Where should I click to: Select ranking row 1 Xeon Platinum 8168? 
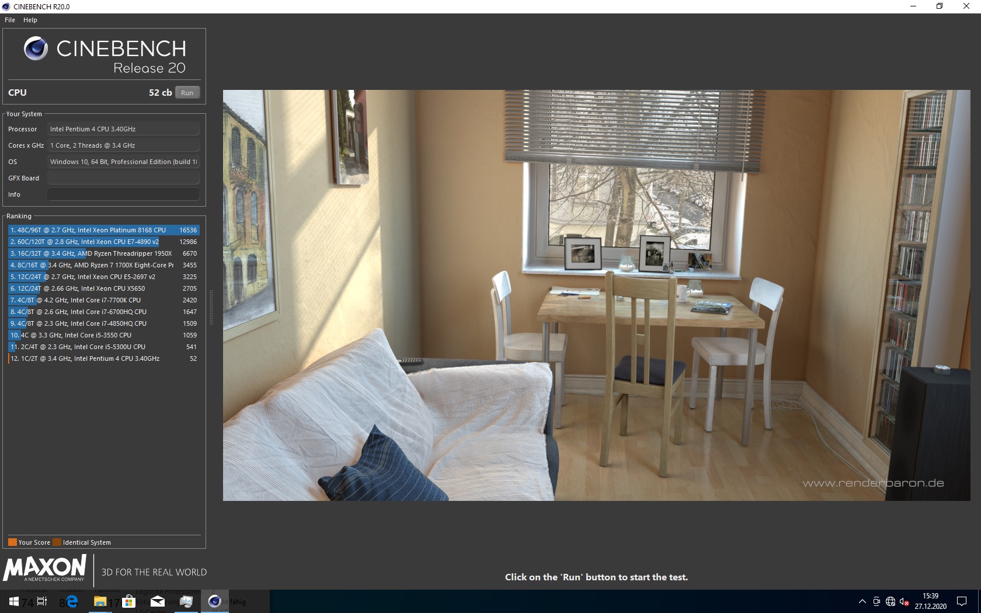tap(104, 230)
